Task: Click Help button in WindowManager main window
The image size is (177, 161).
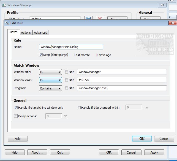Action: (x=15, y=152)
